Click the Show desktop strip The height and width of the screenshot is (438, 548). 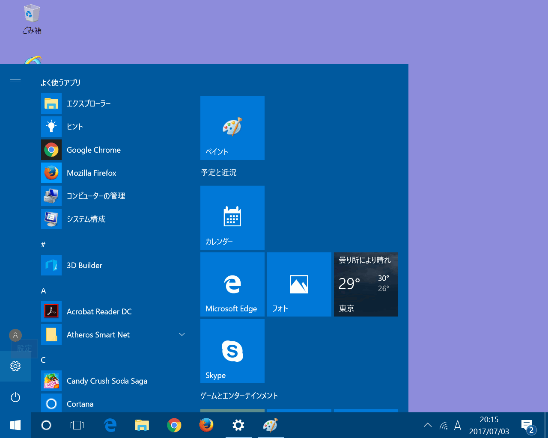tap(546, 425)
